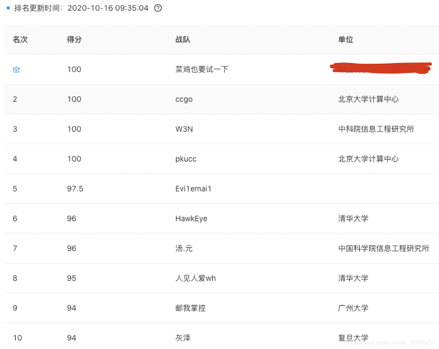
Task: Select team name HawkEye
Action: point(191,219)
